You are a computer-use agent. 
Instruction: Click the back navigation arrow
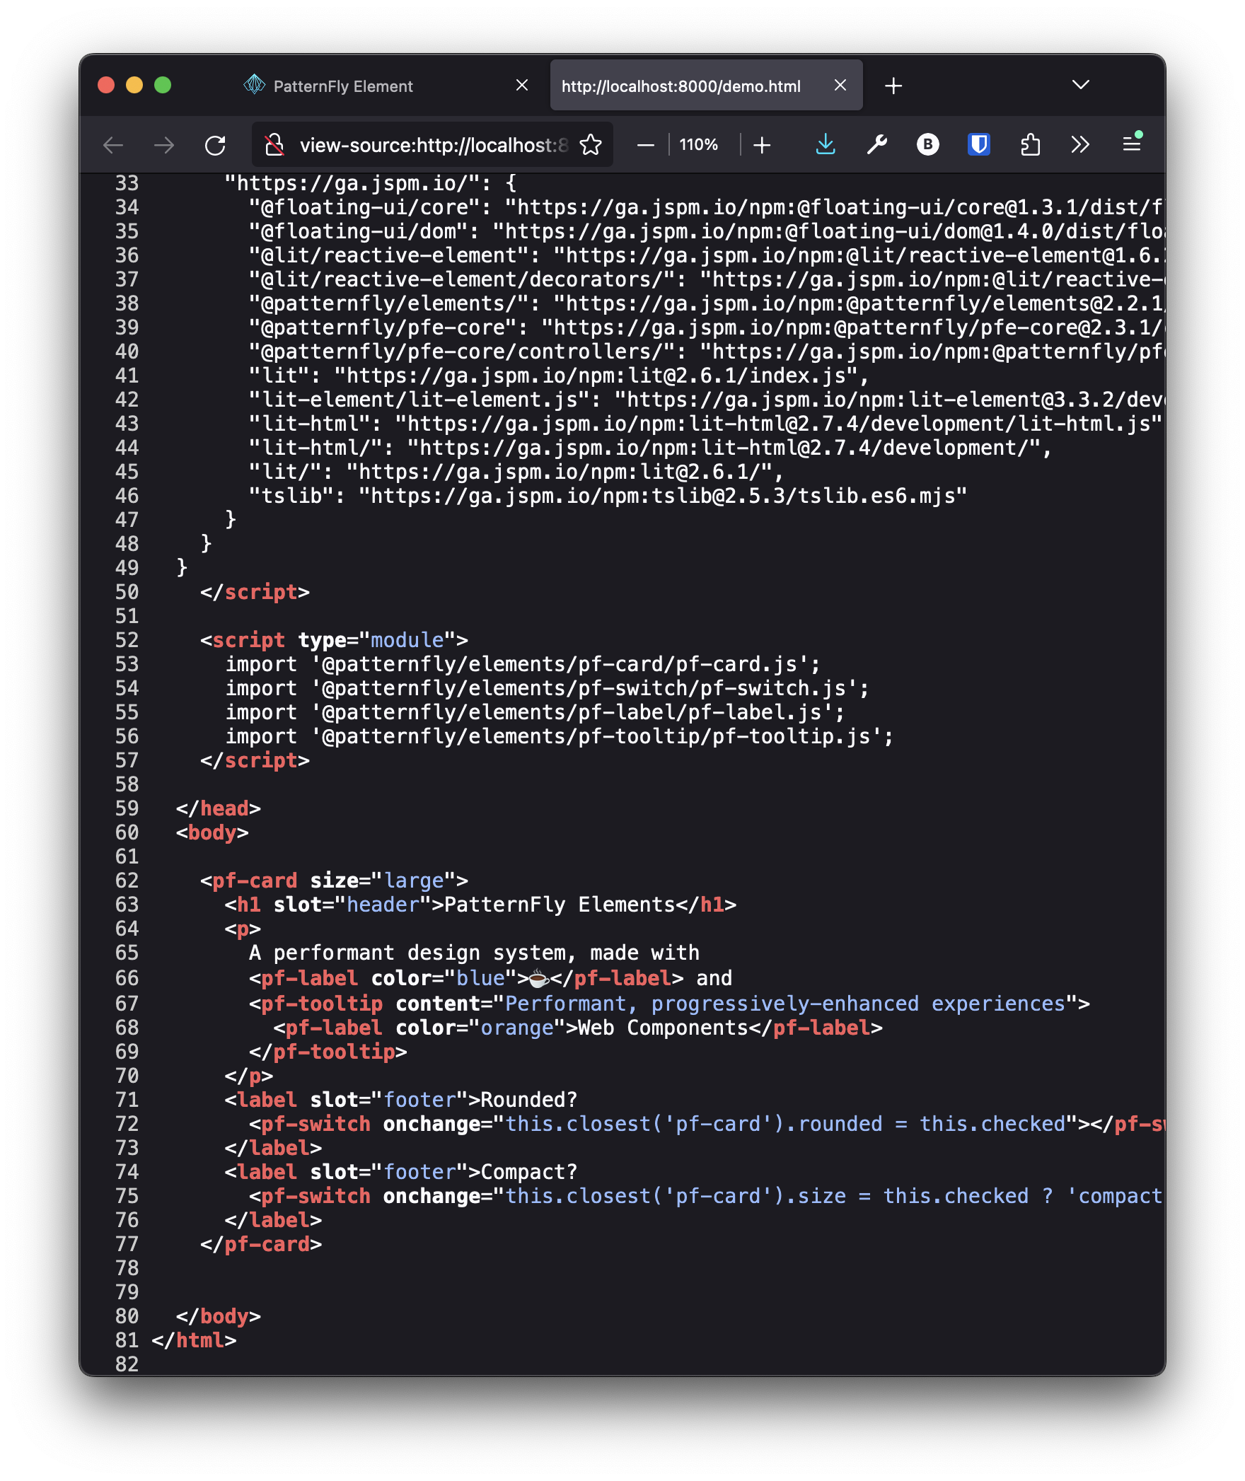coord(113,145)
